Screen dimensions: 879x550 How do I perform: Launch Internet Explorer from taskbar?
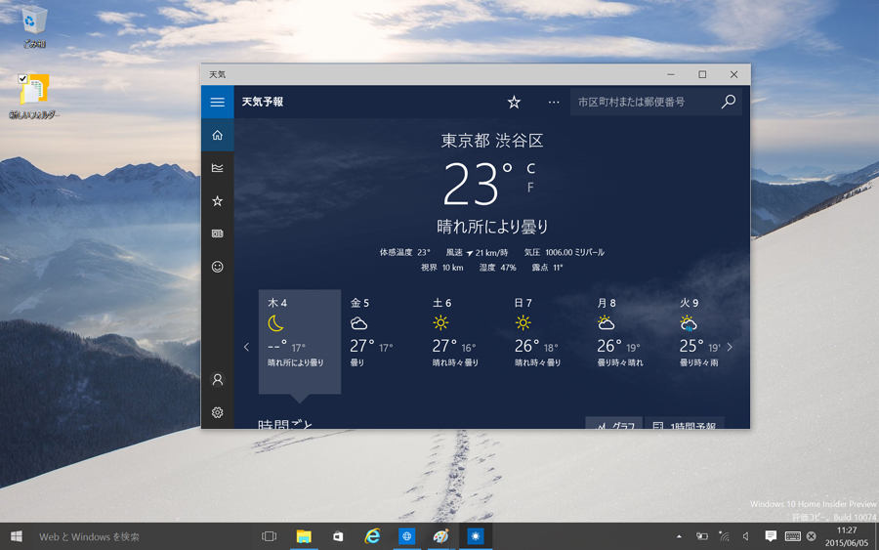372,536
